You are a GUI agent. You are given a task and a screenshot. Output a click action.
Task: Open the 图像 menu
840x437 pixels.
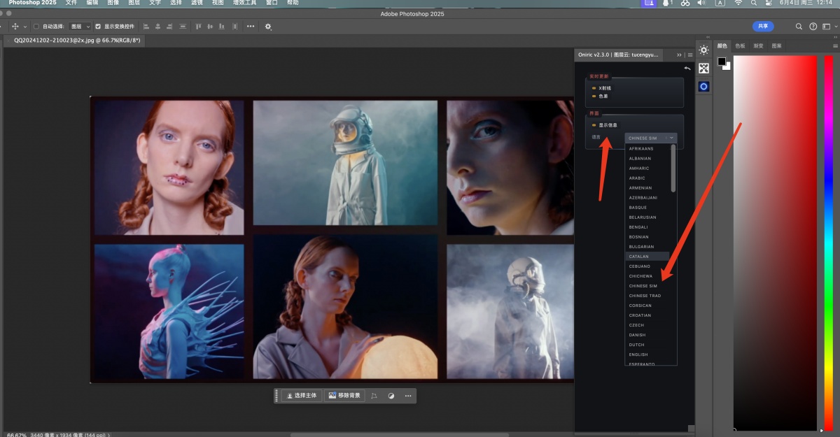(x=113, y=3)
